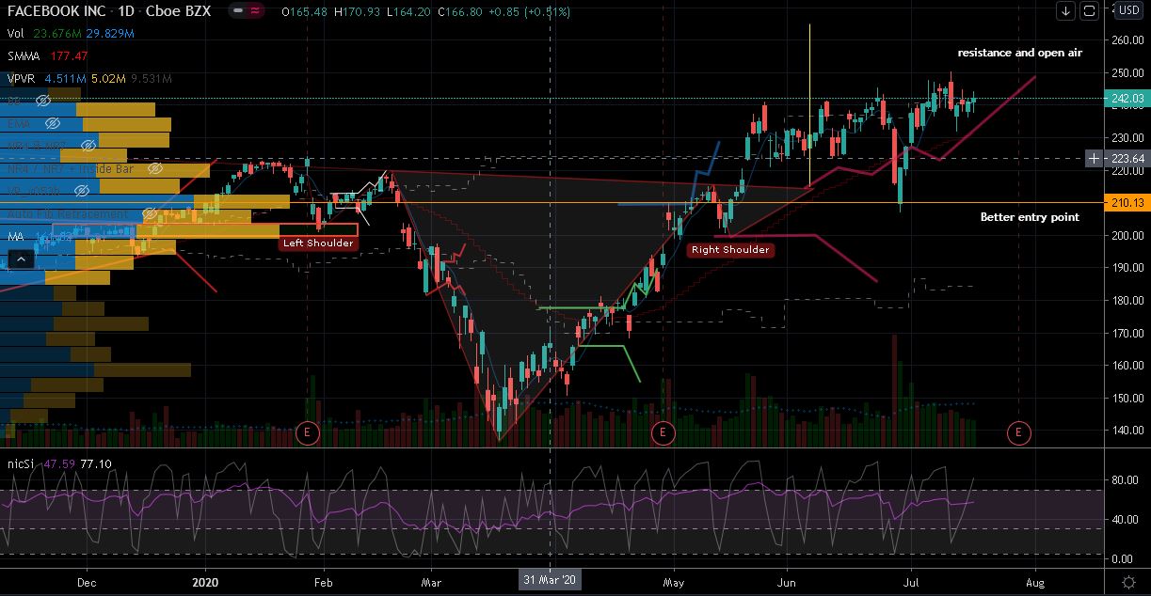
Task: Click the 1D interval in the chart title
Action: [124, 10]
